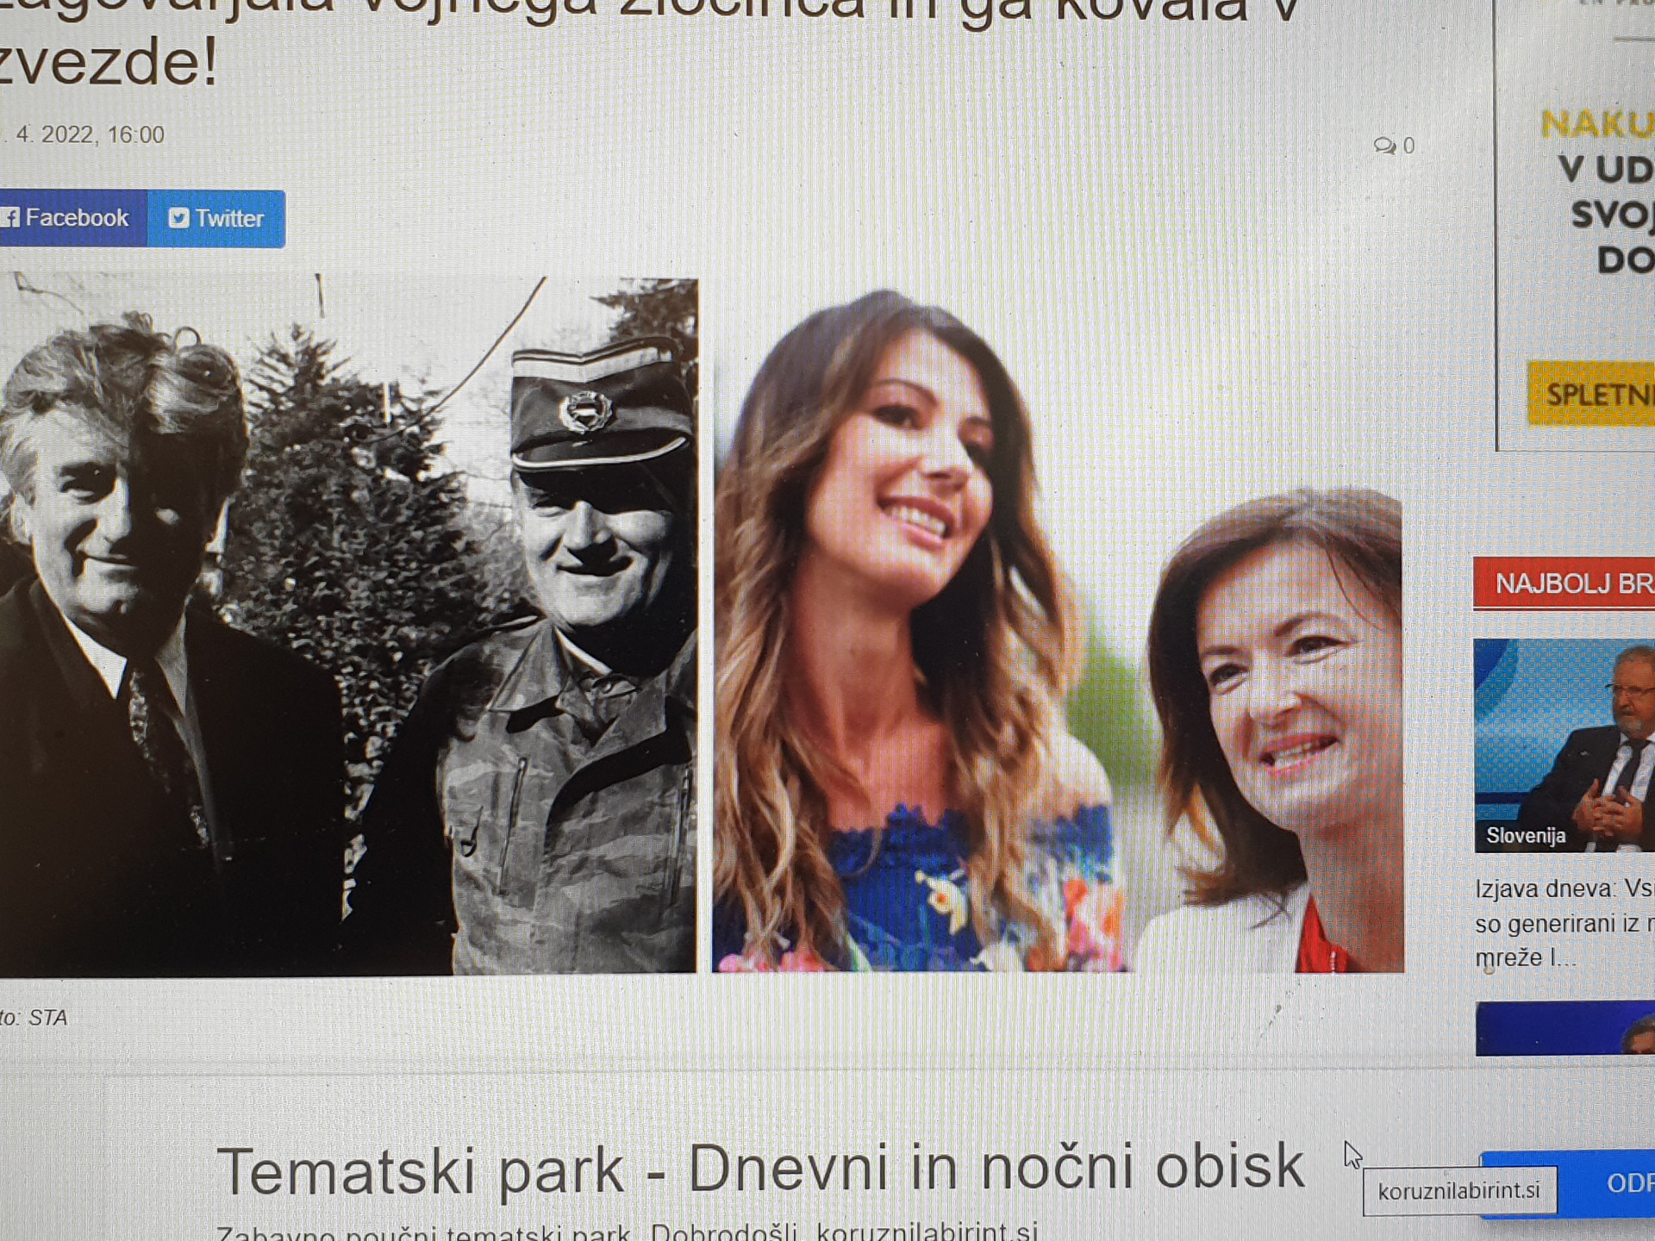Click the koruznilabirint.si tooltip box
Viewport: 1655px width, 1241px height.
click(1458, 1191)
